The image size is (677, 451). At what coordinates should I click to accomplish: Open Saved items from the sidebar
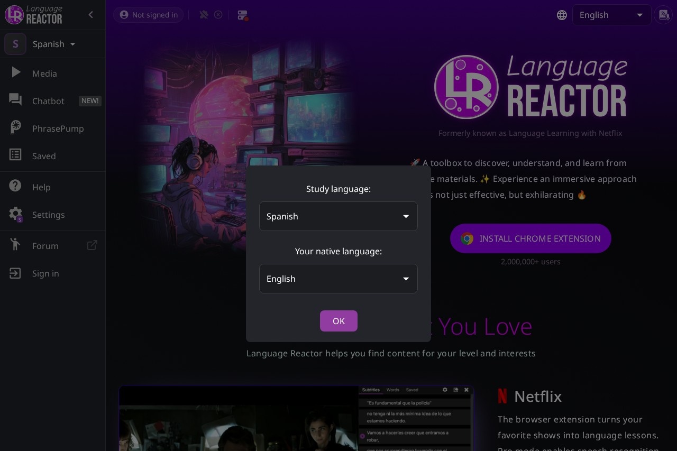click(44, 156)
